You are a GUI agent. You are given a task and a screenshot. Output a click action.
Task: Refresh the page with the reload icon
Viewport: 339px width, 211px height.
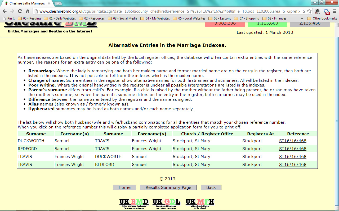(x=20, y=12)
